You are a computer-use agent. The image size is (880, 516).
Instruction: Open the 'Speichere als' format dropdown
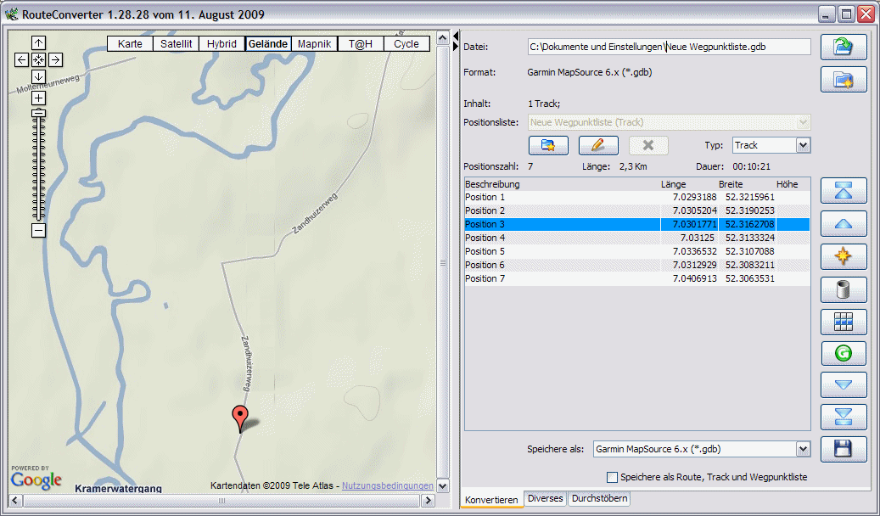coord(803,449)
